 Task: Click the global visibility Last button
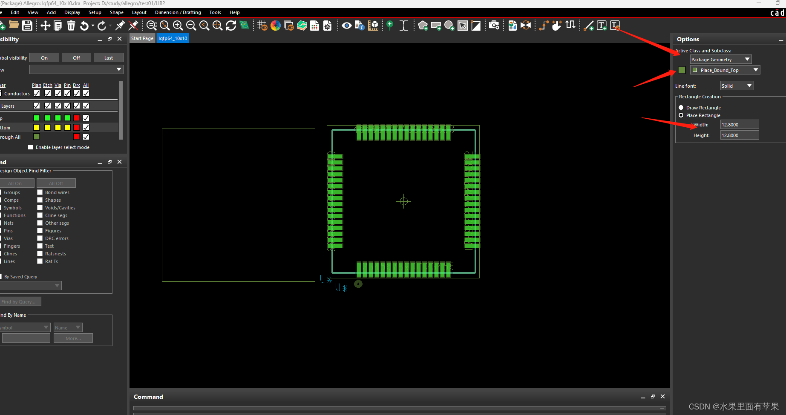(109, 58)
